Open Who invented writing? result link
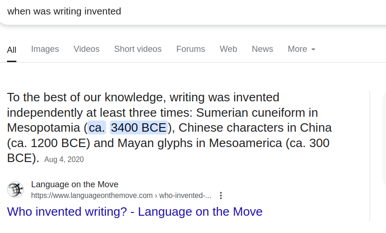386x233 pixels. coord(135,212)
